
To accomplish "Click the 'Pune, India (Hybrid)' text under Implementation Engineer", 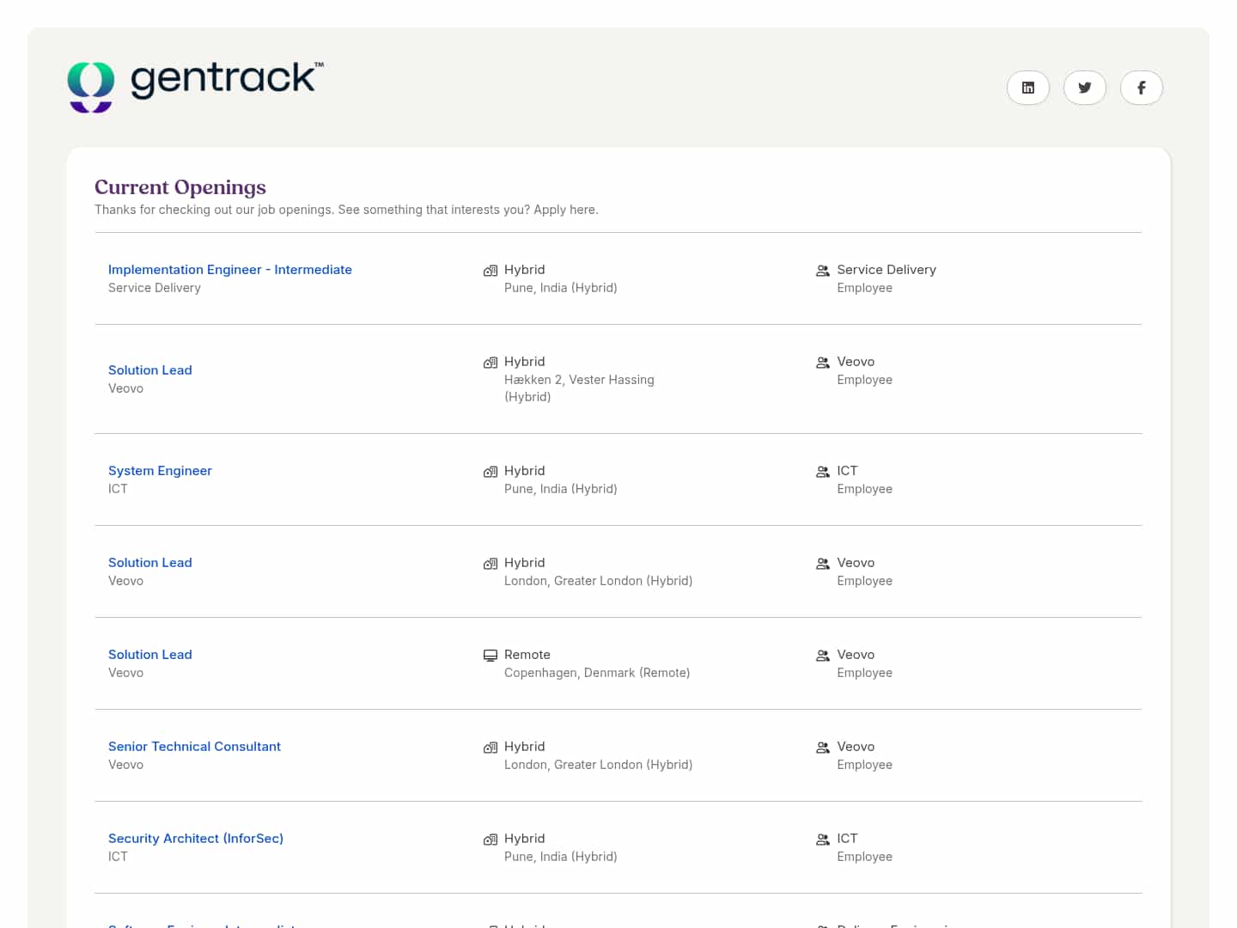I will [561, 288].
